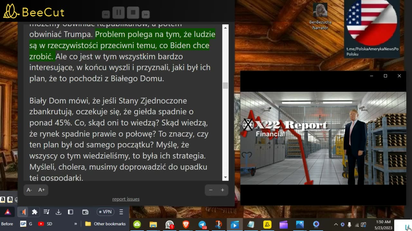412x231 pixels.
Task: Open BeeCut from the taskbar
Action: (x=267, y=225)
